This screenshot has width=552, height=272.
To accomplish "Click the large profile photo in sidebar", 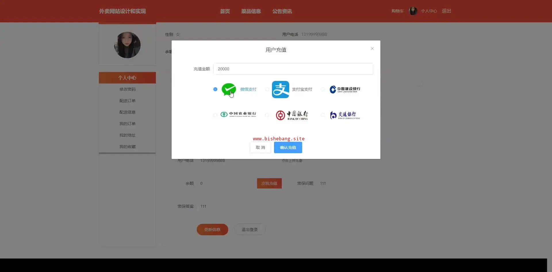I will [x=127, y=45].
